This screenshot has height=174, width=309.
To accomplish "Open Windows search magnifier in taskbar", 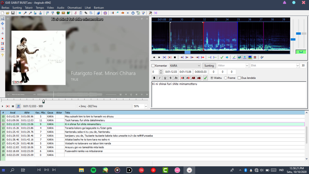I will tap(12, 170).
